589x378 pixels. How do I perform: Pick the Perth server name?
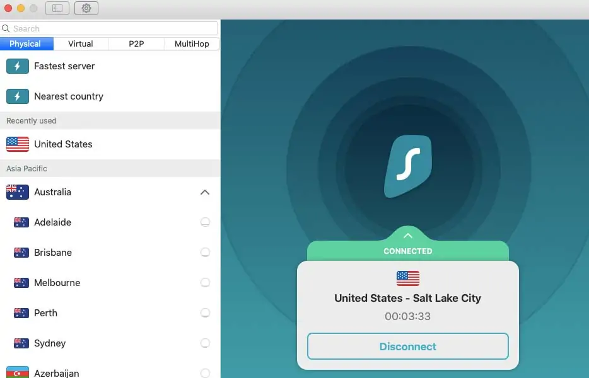pyautogui.click(x=46, y=313)
